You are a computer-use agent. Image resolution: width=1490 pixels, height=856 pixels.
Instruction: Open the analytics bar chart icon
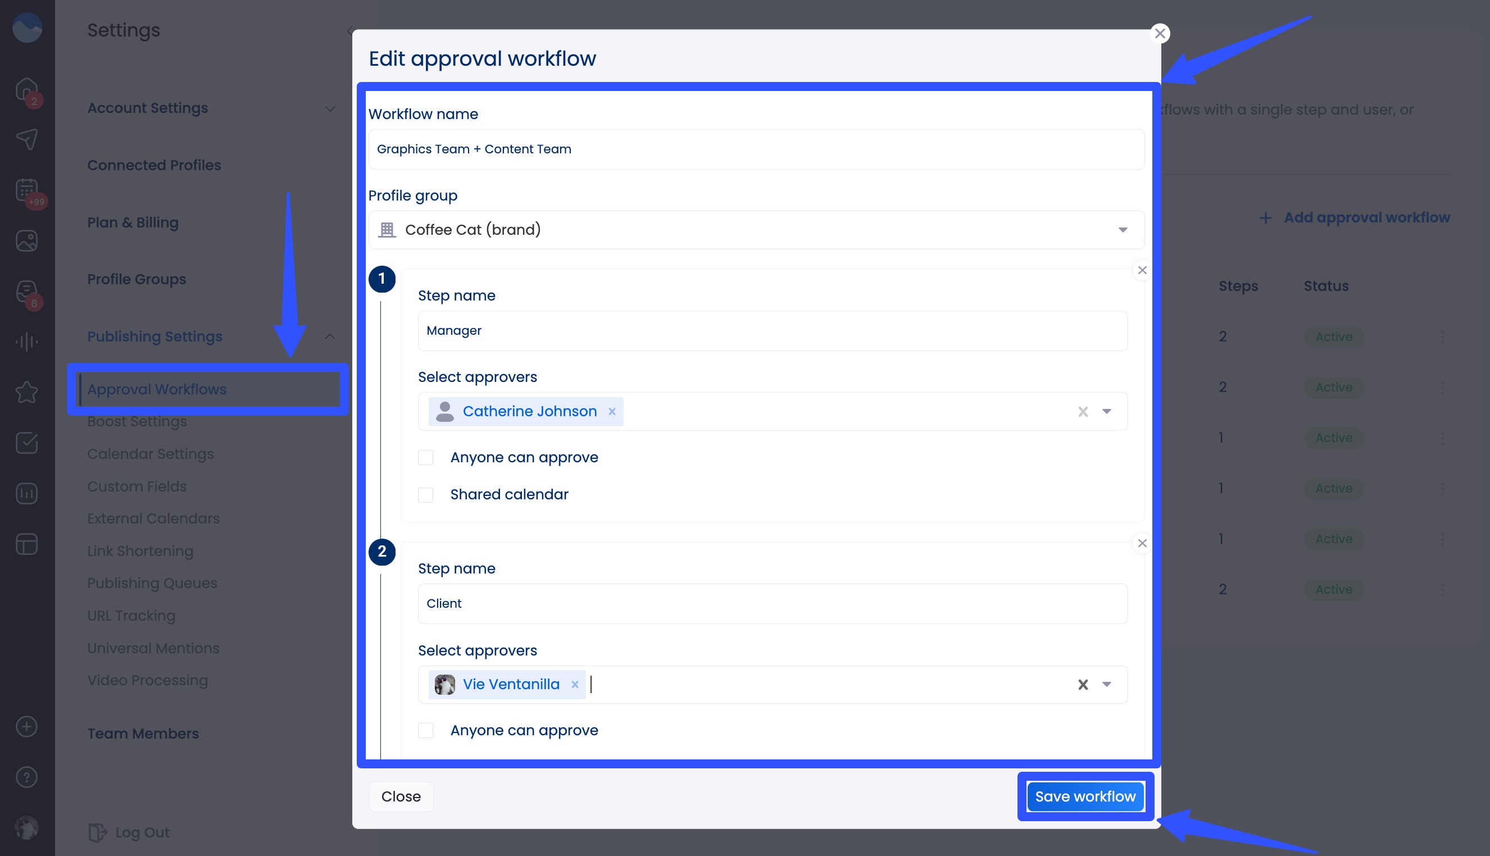click(27, 493)
